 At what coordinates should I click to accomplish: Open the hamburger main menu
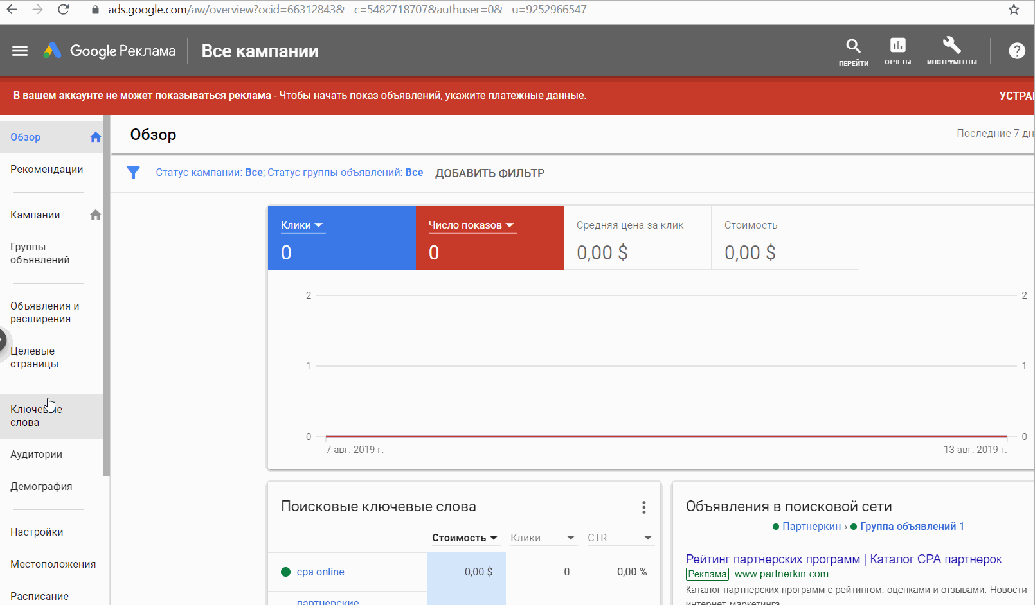20,51
